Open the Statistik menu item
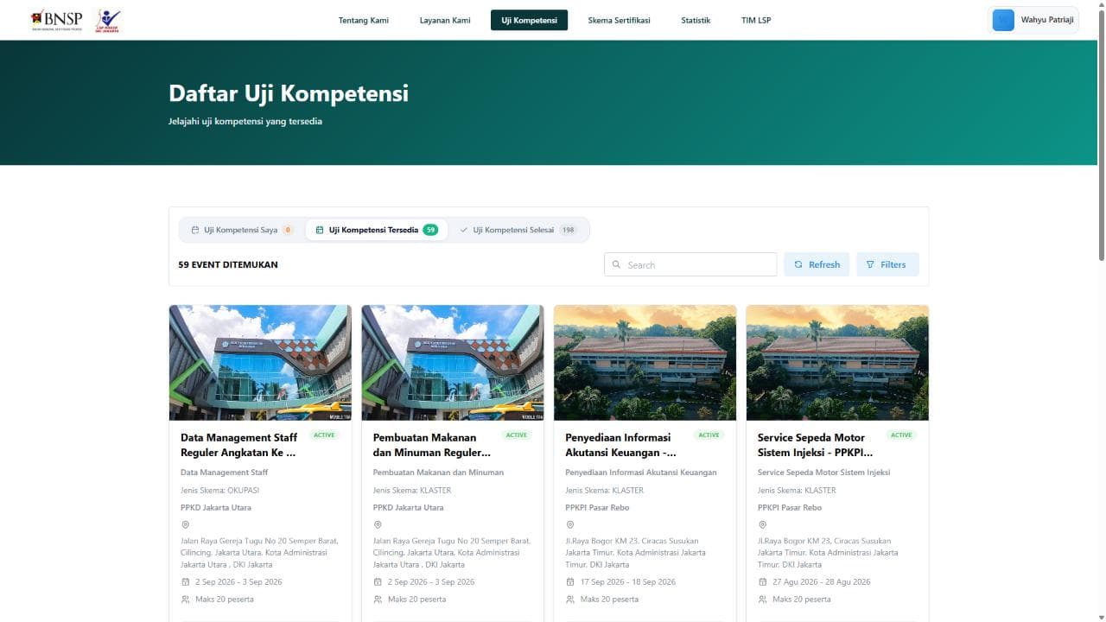Screen dimensions: 1106x622 pos(696,20)
